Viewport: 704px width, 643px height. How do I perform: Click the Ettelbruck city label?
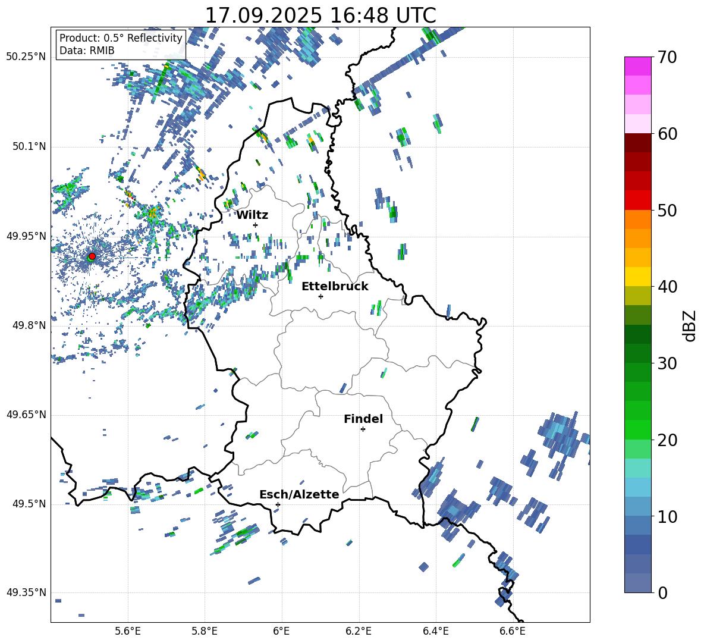335,287
